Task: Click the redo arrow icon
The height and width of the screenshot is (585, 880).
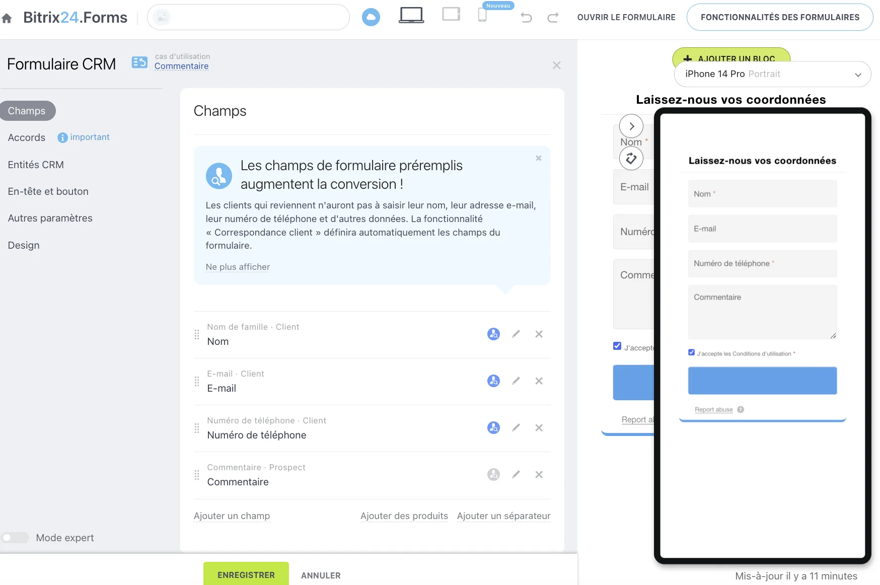Action: point(553,18)
